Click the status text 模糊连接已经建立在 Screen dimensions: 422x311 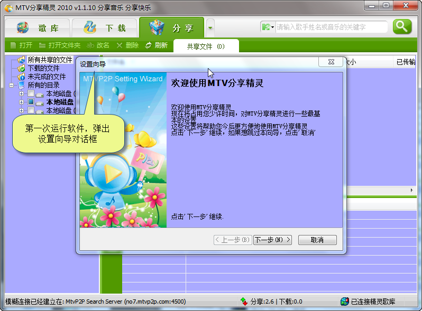pyautogui.click(x=35, y=301)
